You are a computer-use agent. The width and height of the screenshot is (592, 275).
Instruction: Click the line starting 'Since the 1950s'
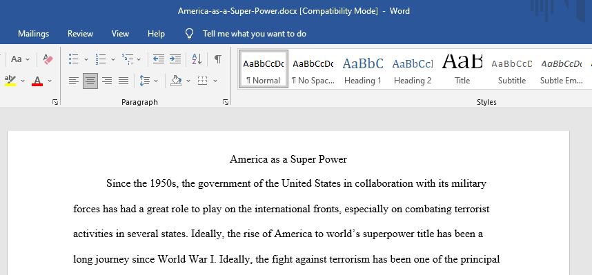coord(297,184)
